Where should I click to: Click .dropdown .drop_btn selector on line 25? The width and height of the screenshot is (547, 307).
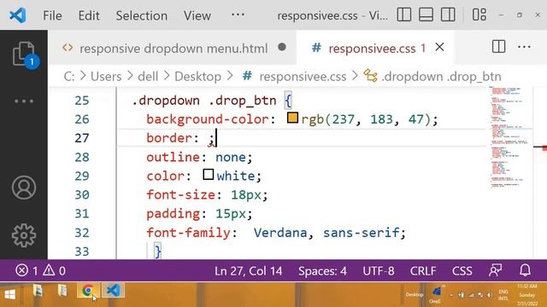tap(204, 101)
